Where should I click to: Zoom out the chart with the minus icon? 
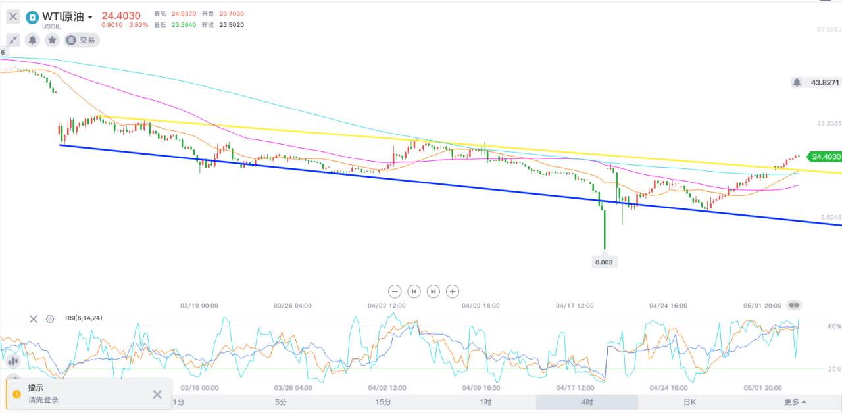point(395,291)
